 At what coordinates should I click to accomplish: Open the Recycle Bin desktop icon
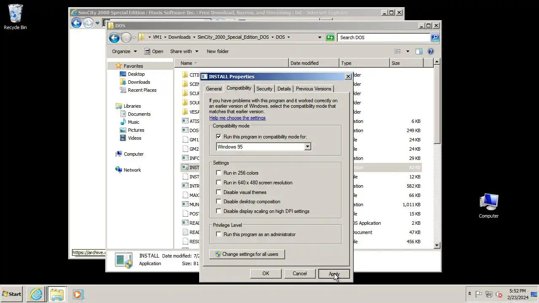point(15,17)
